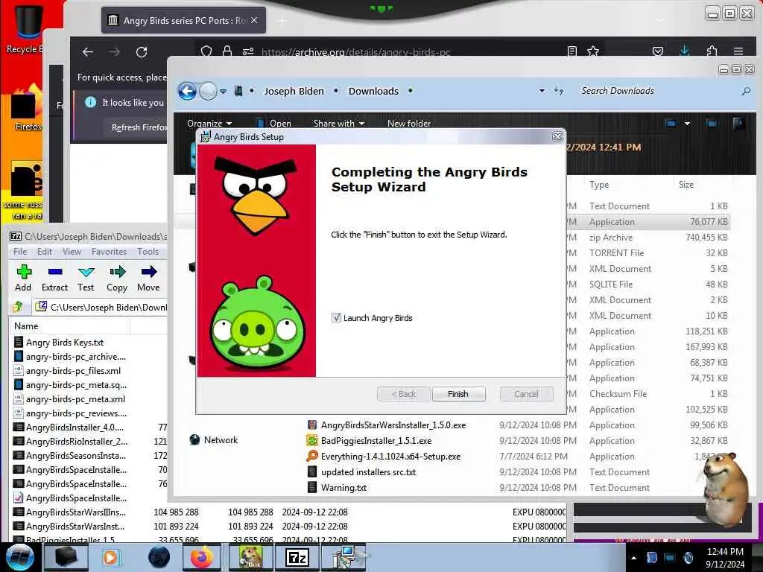Viewport: 763px width, 572px height.
Task: Open the Favorites menu in 7-Zip
Action: pos(109,252)
